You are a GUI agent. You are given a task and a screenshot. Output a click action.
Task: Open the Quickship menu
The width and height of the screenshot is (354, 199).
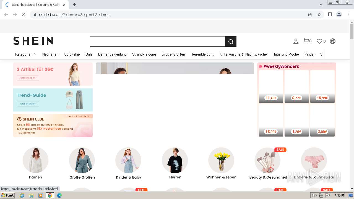72,54
